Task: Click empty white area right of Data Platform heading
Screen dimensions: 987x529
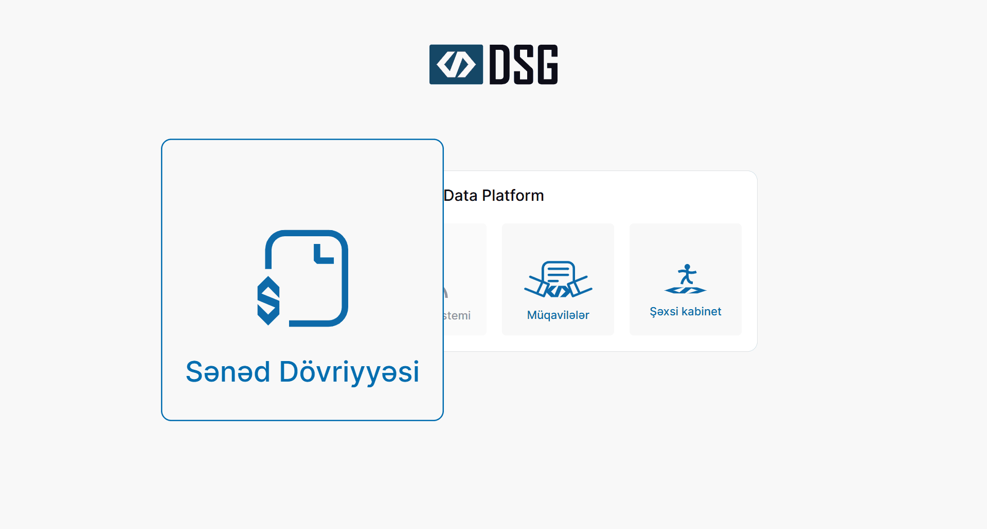Action: [x=648, y=196]
